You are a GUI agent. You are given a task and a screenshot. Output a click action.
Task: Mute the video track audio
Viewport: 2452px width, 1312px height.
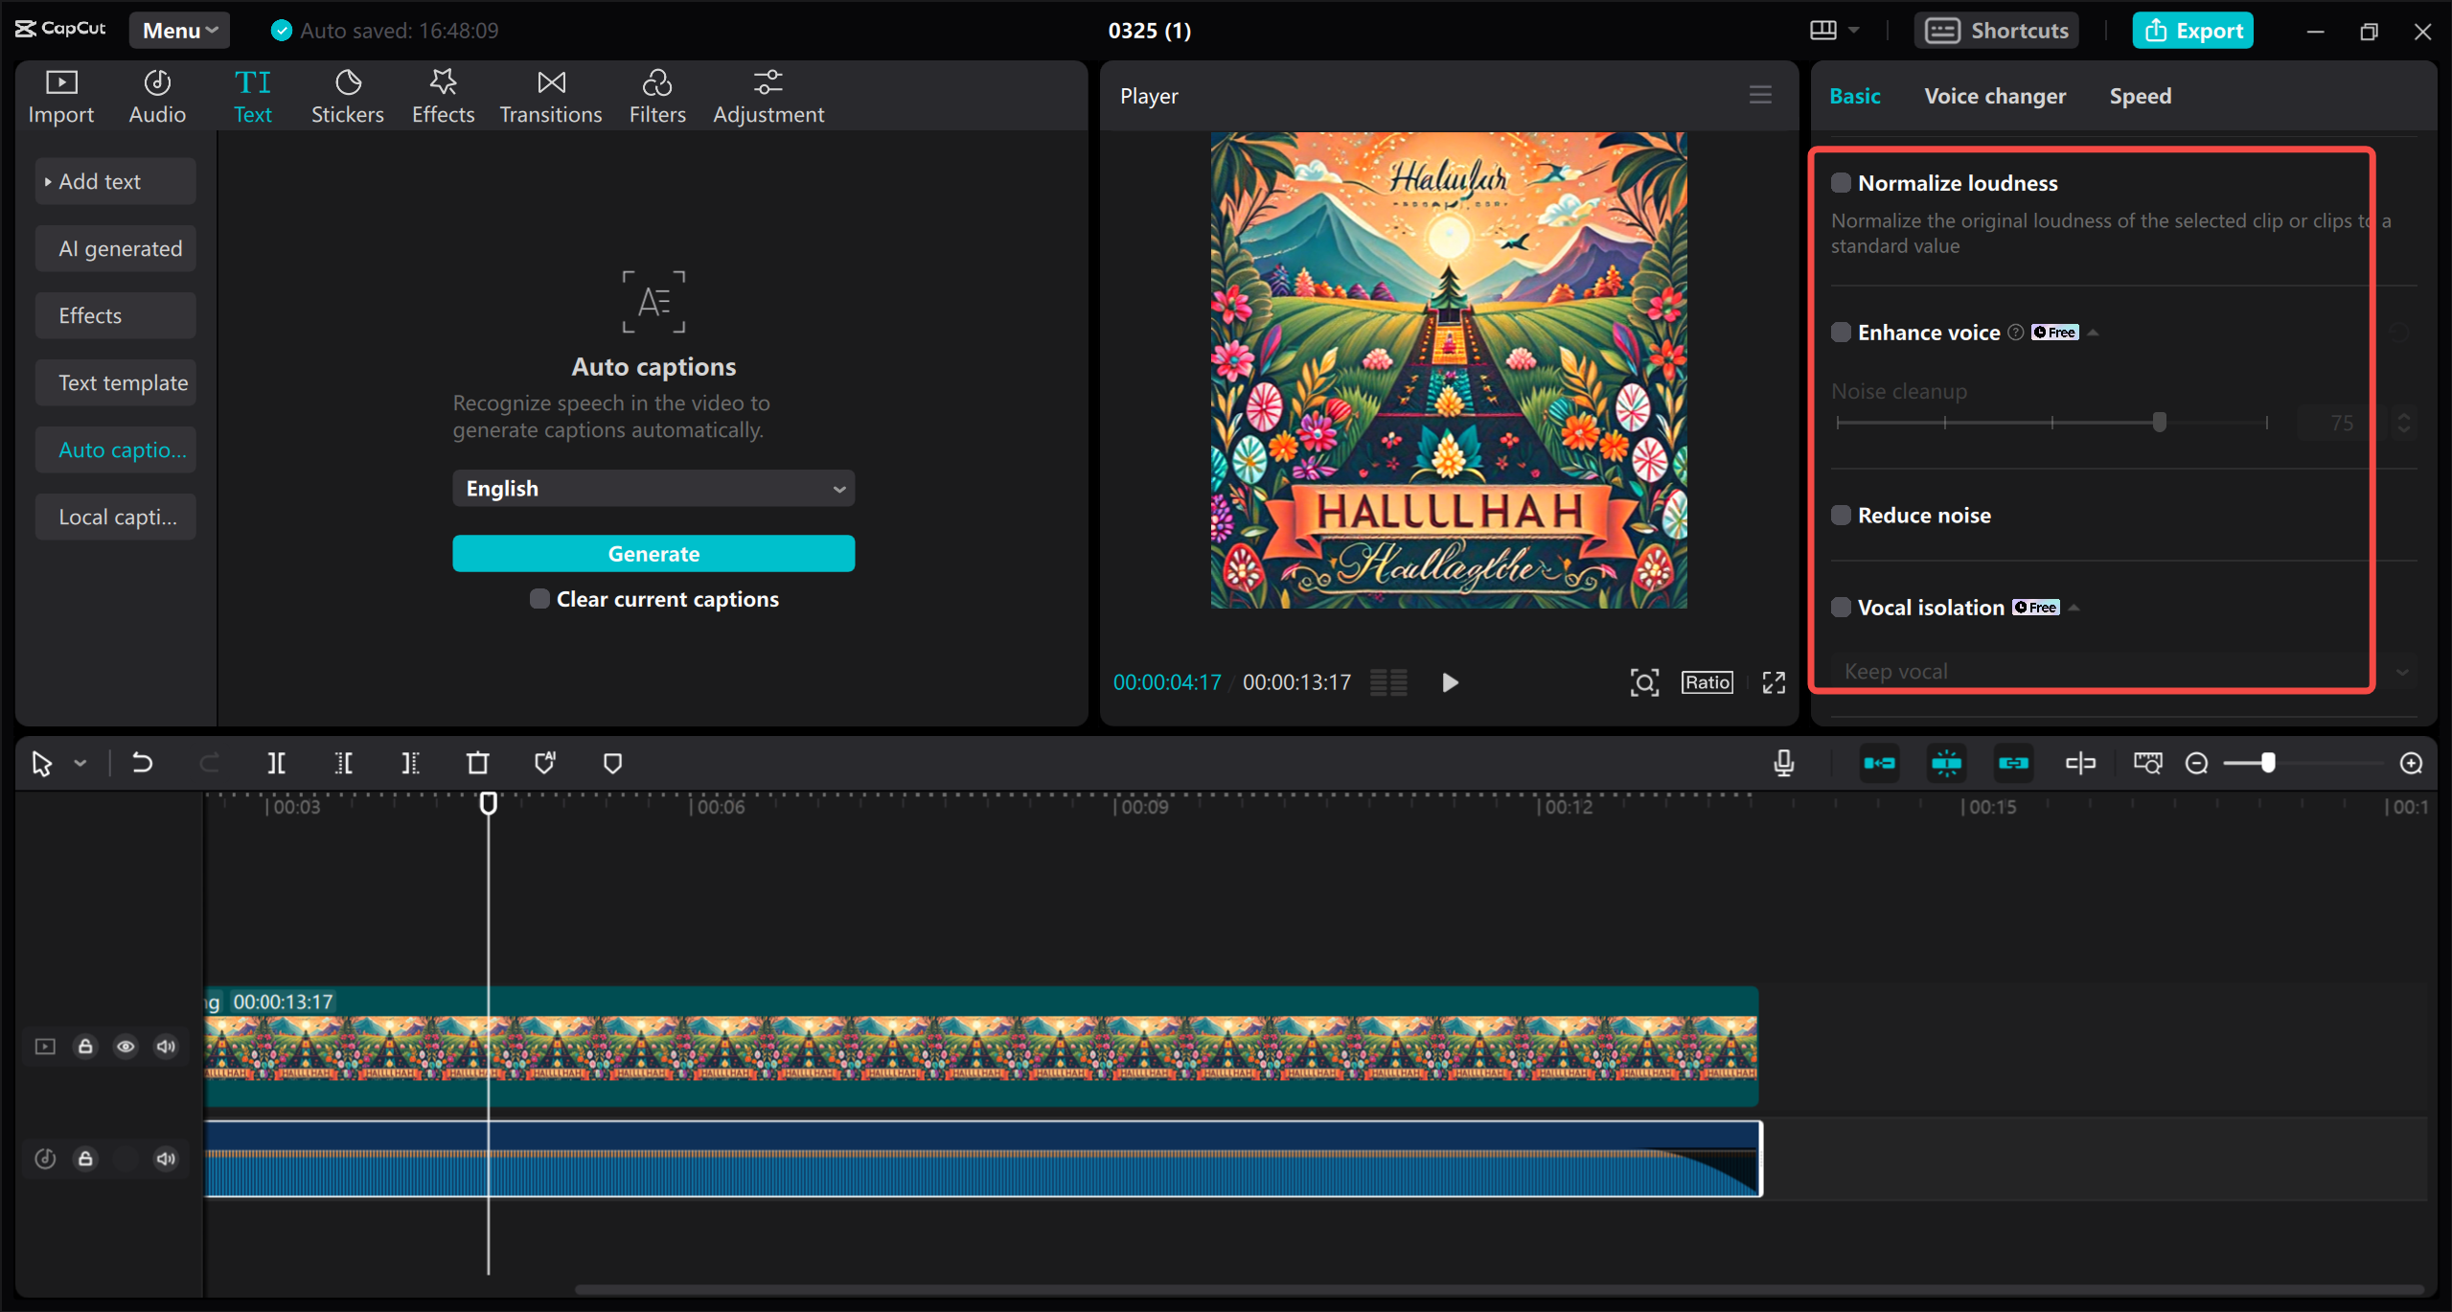[166, 1047]
